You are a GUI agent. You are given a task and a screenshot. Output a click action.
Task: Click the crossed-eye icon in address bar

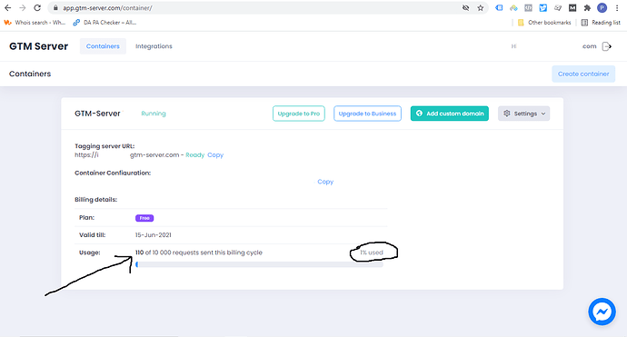pos(465,8)
